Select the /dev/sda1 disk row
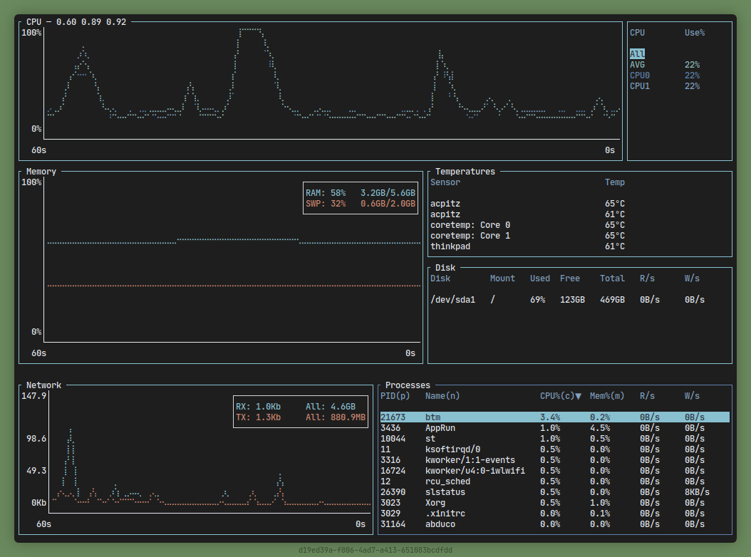Viewport: 751px width, 557px height. tap(452, 300)
